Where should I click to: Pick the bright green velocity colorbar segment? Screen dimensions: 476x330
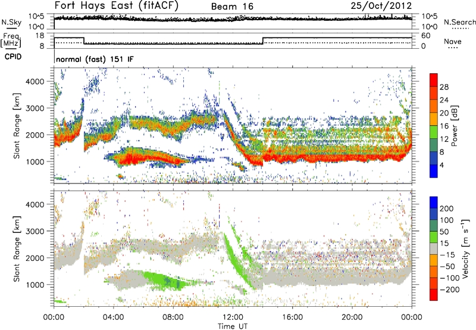click(x=434, y=237)
